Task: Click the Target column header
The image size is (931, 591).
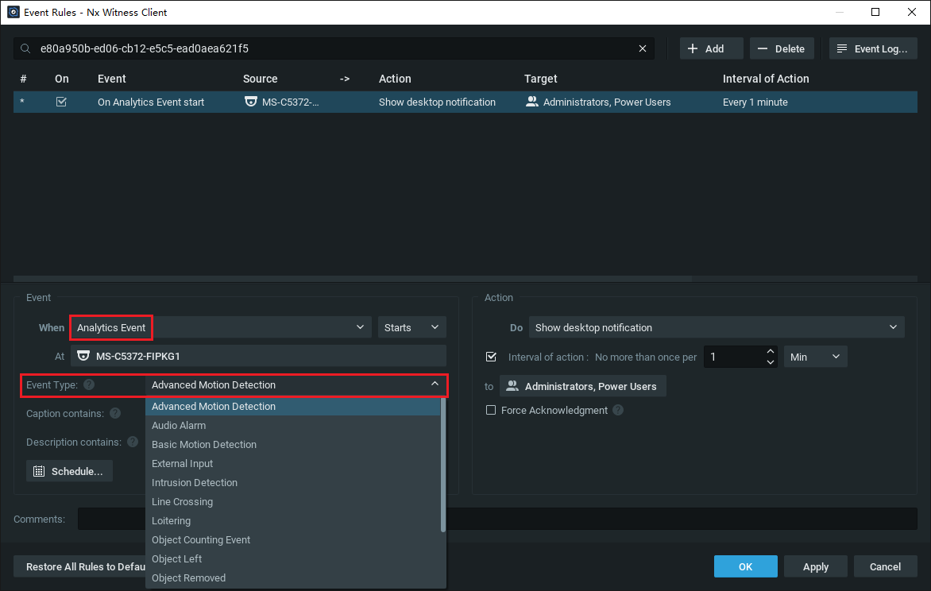Action: click(x=540, y=79)
